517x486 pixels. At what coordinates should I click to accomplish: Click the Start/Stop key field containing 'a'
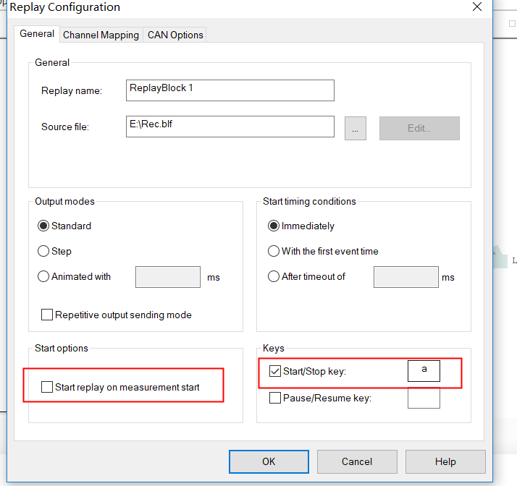click(x=424, y=370)
